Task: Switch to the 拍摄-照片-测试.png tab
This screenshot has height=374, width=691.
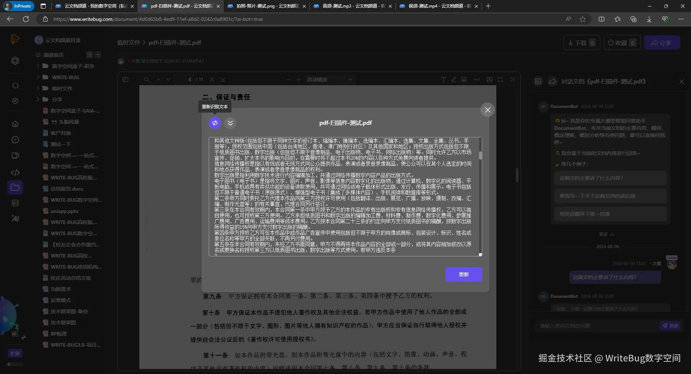Action: pos(265,6)
